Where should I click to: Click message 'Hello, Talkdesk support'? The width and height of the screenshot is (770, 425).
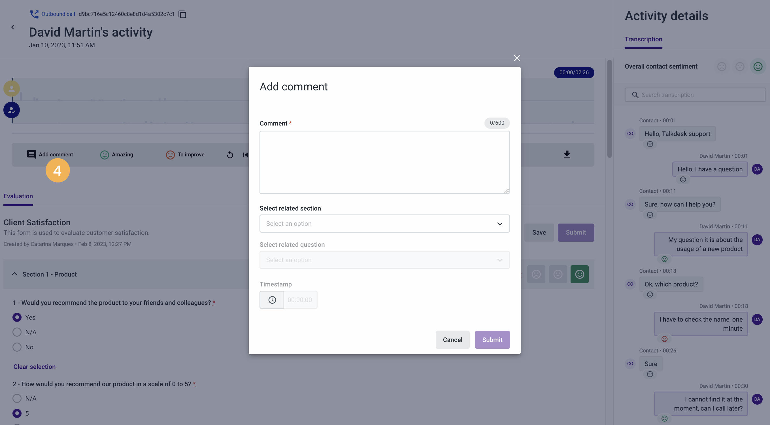point(677,134)
